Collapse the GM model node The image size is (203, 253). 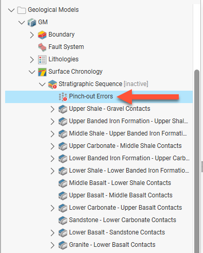[22, 22]
